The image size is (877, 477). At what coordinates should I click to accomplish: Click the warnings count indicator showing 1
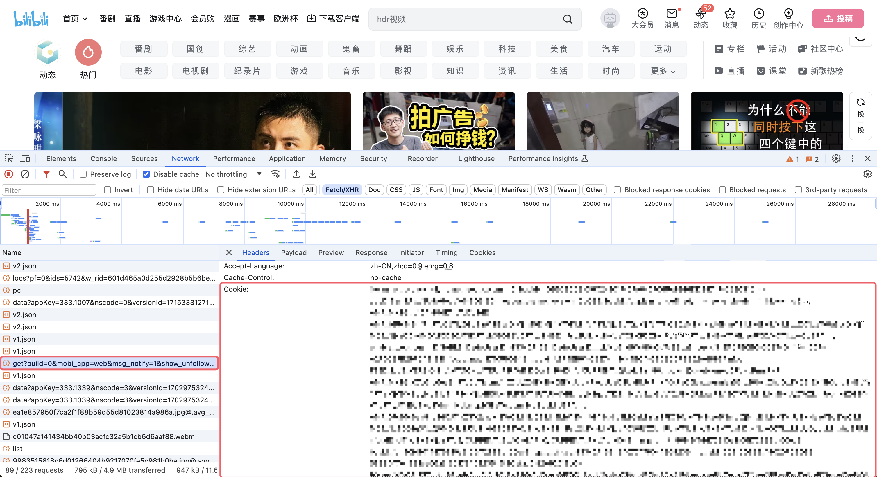[x=793, y=159]
